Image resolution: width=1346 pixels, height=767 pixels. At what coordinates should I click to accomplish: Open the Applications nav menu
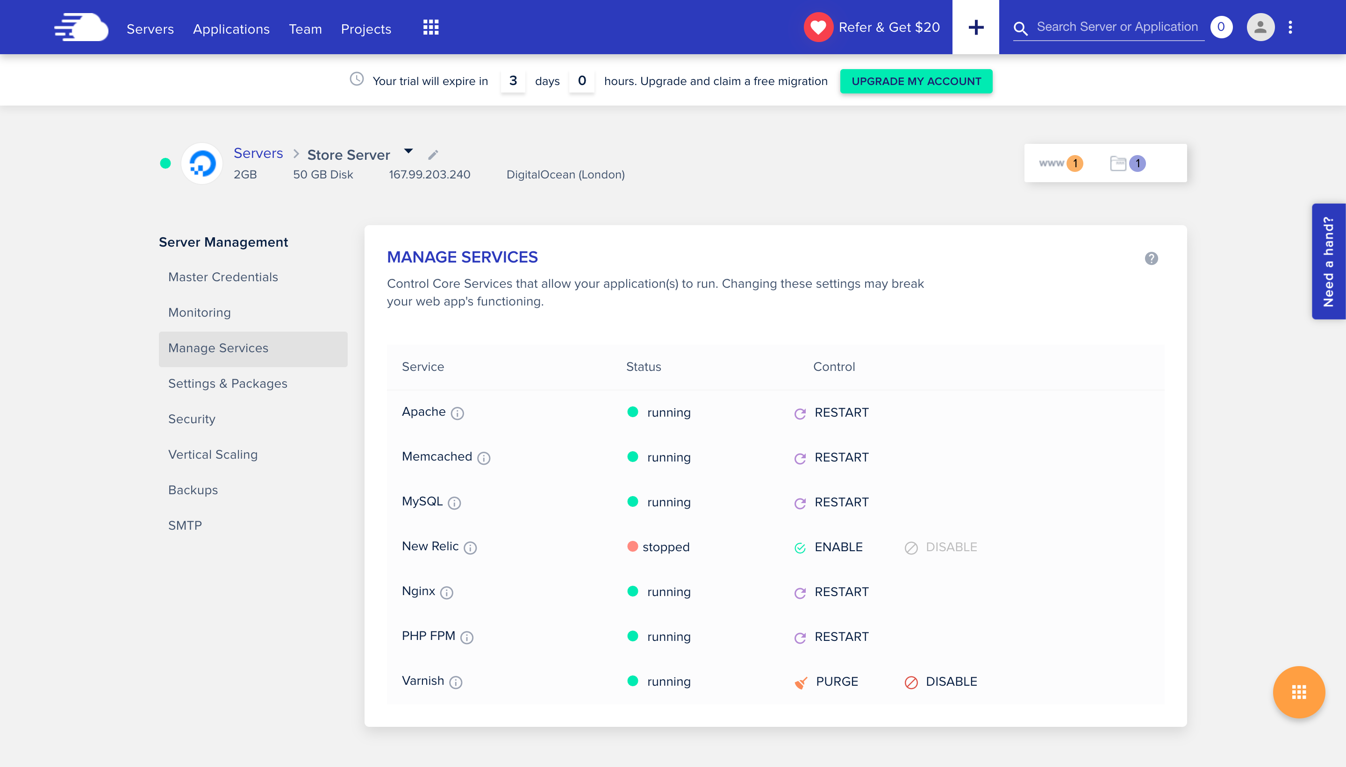coord(231,29)
